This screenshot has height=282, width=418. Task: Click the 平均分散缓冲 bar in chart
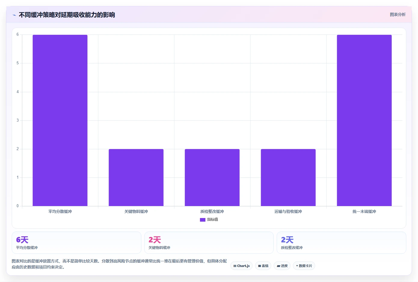coord(60,120)
